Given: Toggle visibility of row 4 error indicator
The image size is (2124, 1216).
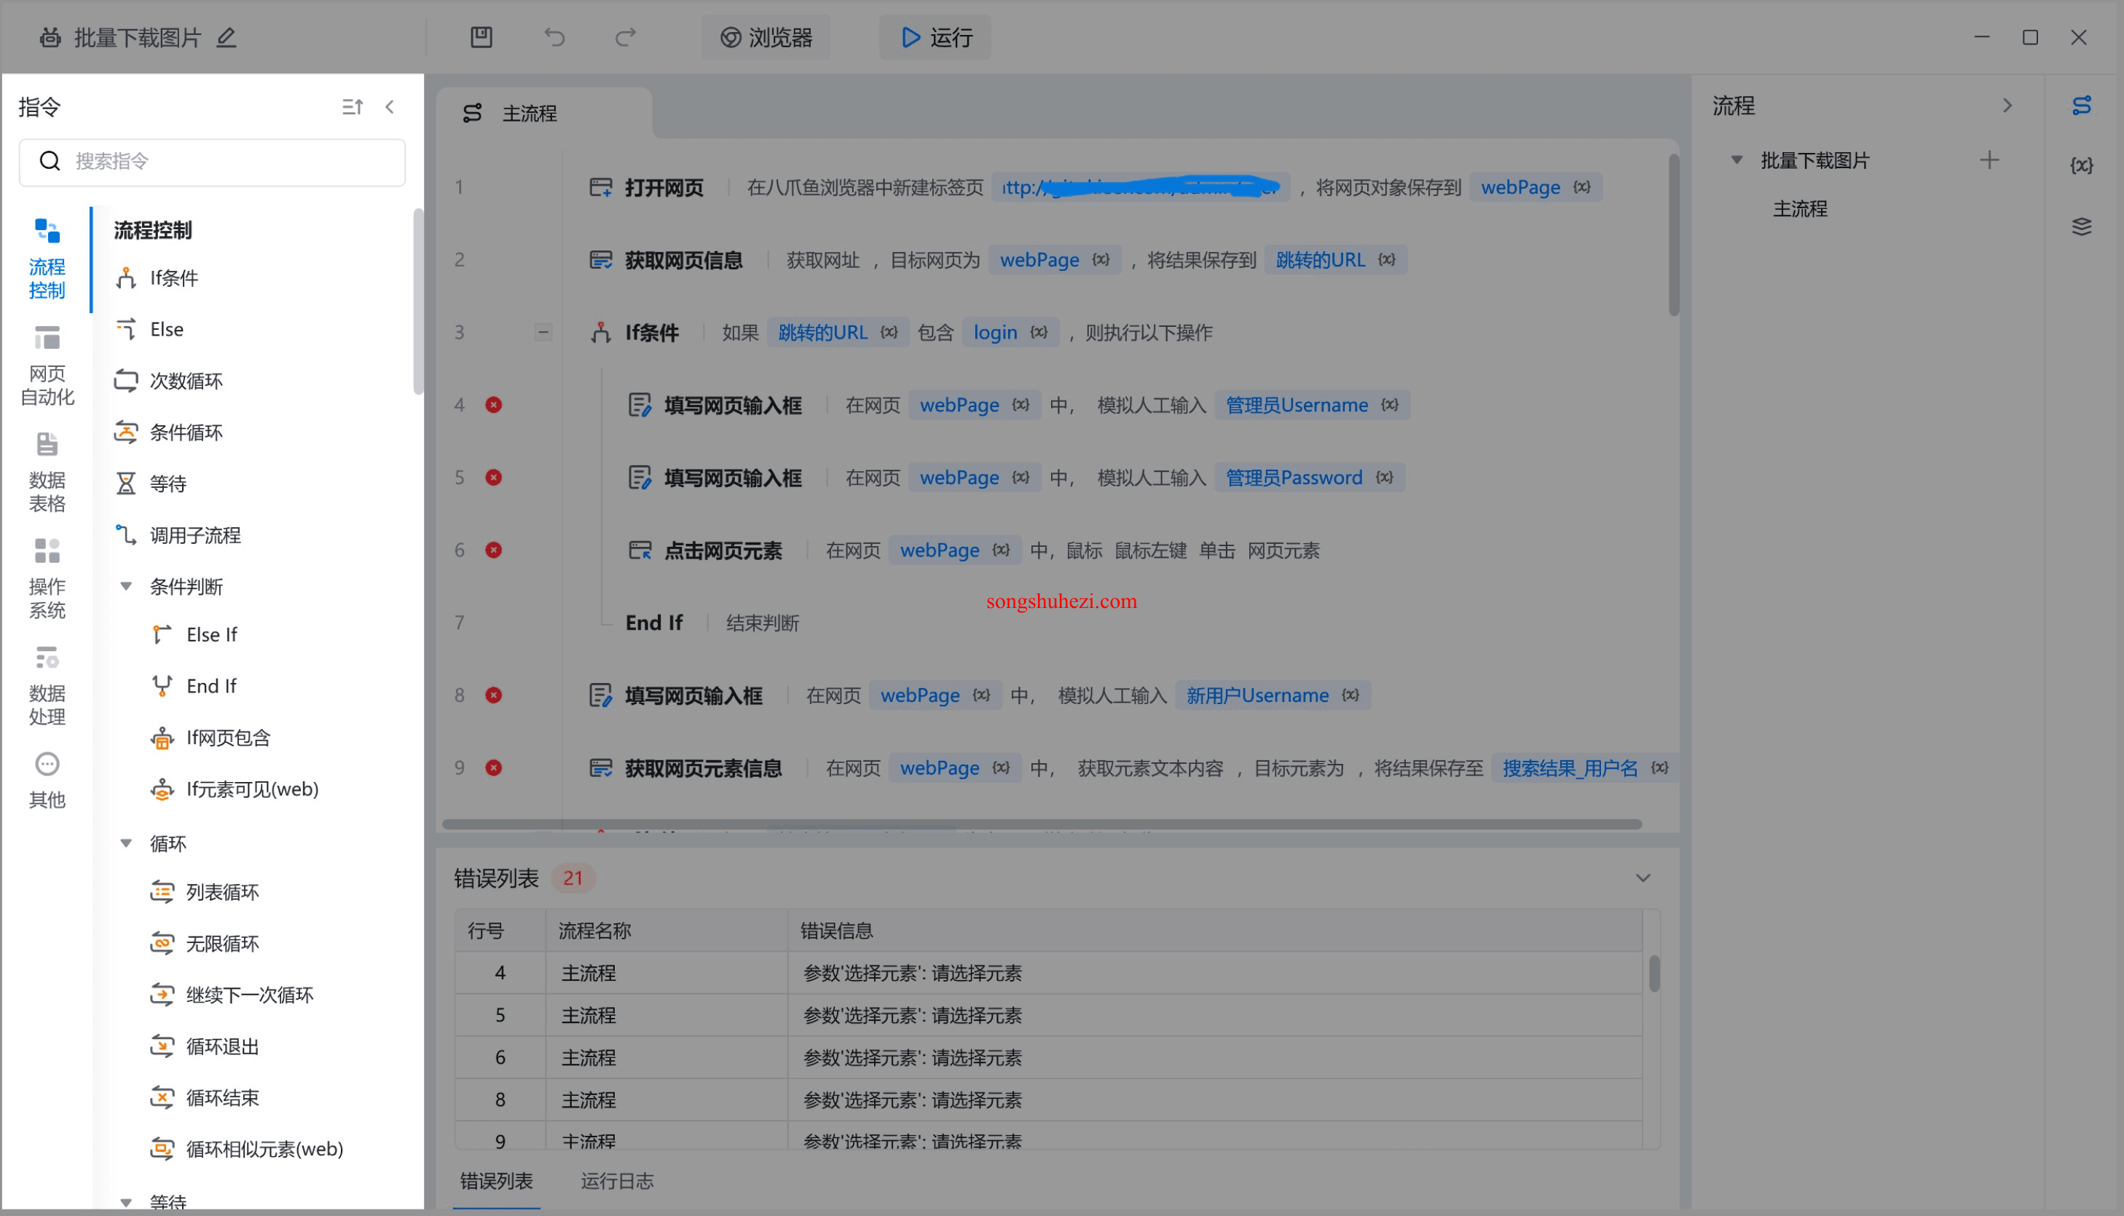Looking at the screenshot, I should (x=495, y=404).
